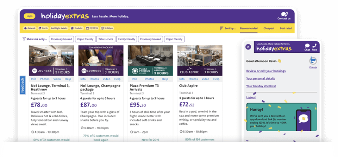Click the Change avatar link
The height and width of the screenshot is (157, 338).
[313, 67]
